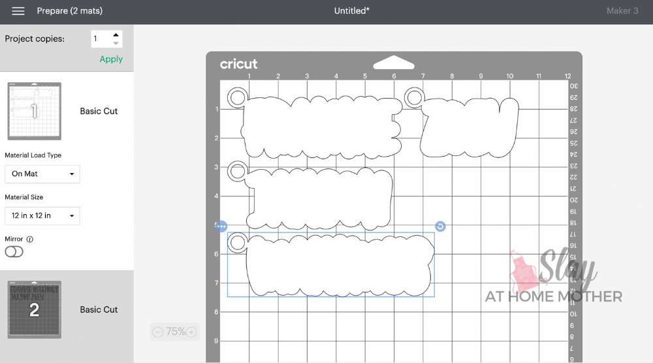The width and height of the screenshot is (653, 363).
Task: Click the Project copies number field
Action: (102, 39)
